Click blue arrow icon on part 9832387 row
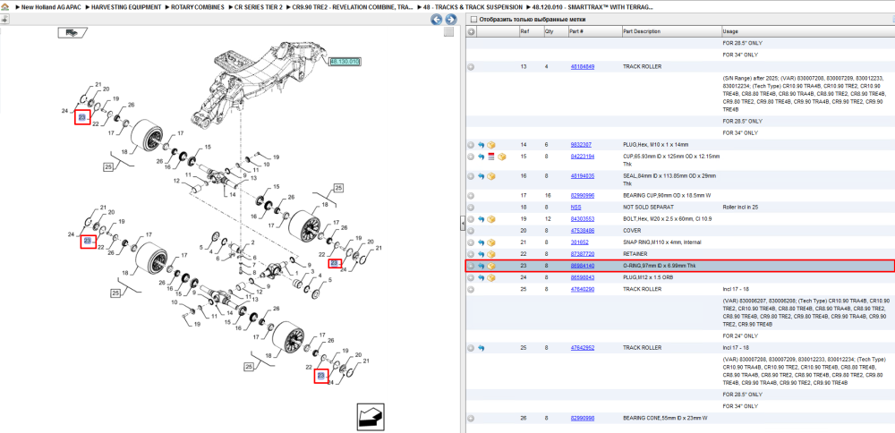The height and width of the screenshot is (433, 895). tap(482, 145)
